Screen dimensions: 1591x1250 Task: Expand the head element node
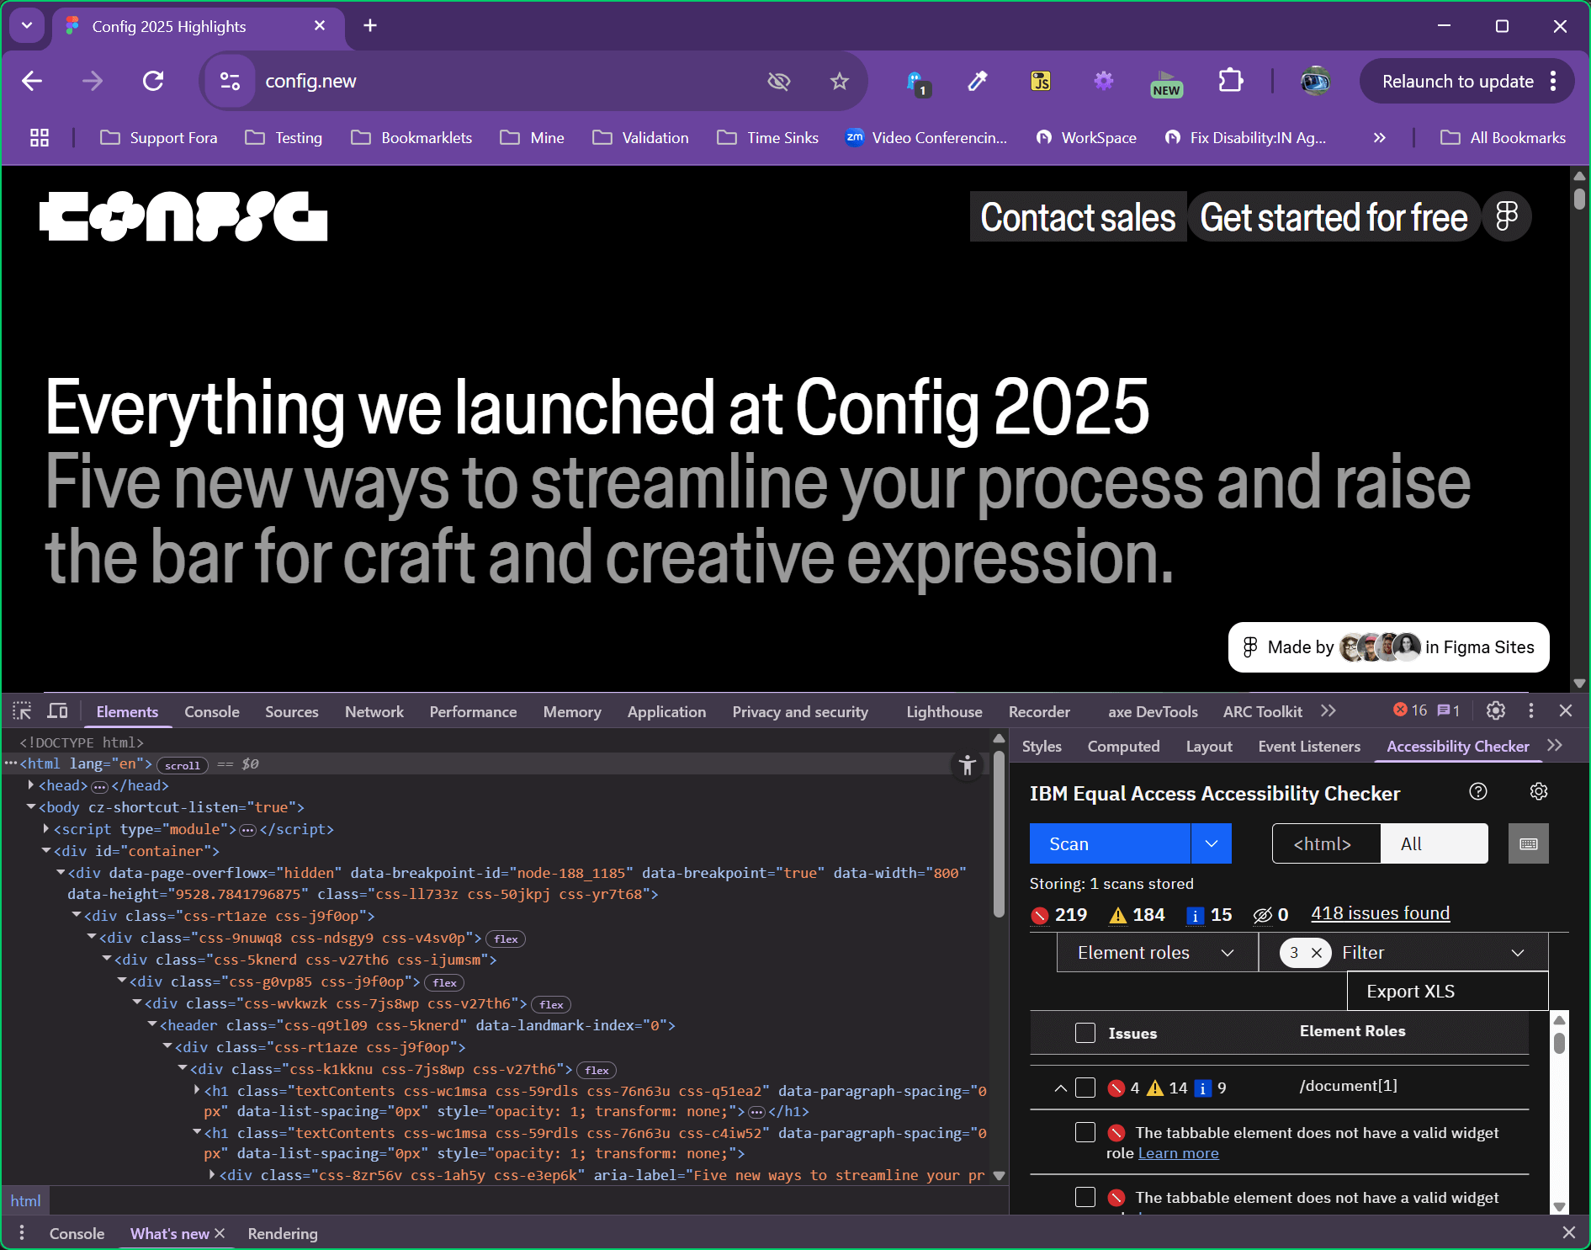click(x=31, y=785)
